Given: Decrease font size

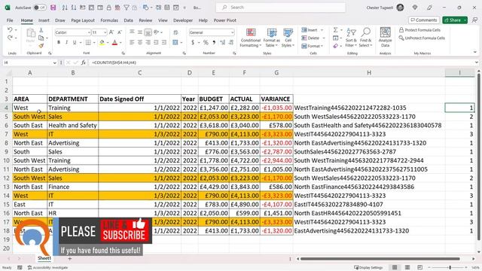Looking at the screenshot, I should 120,32.
